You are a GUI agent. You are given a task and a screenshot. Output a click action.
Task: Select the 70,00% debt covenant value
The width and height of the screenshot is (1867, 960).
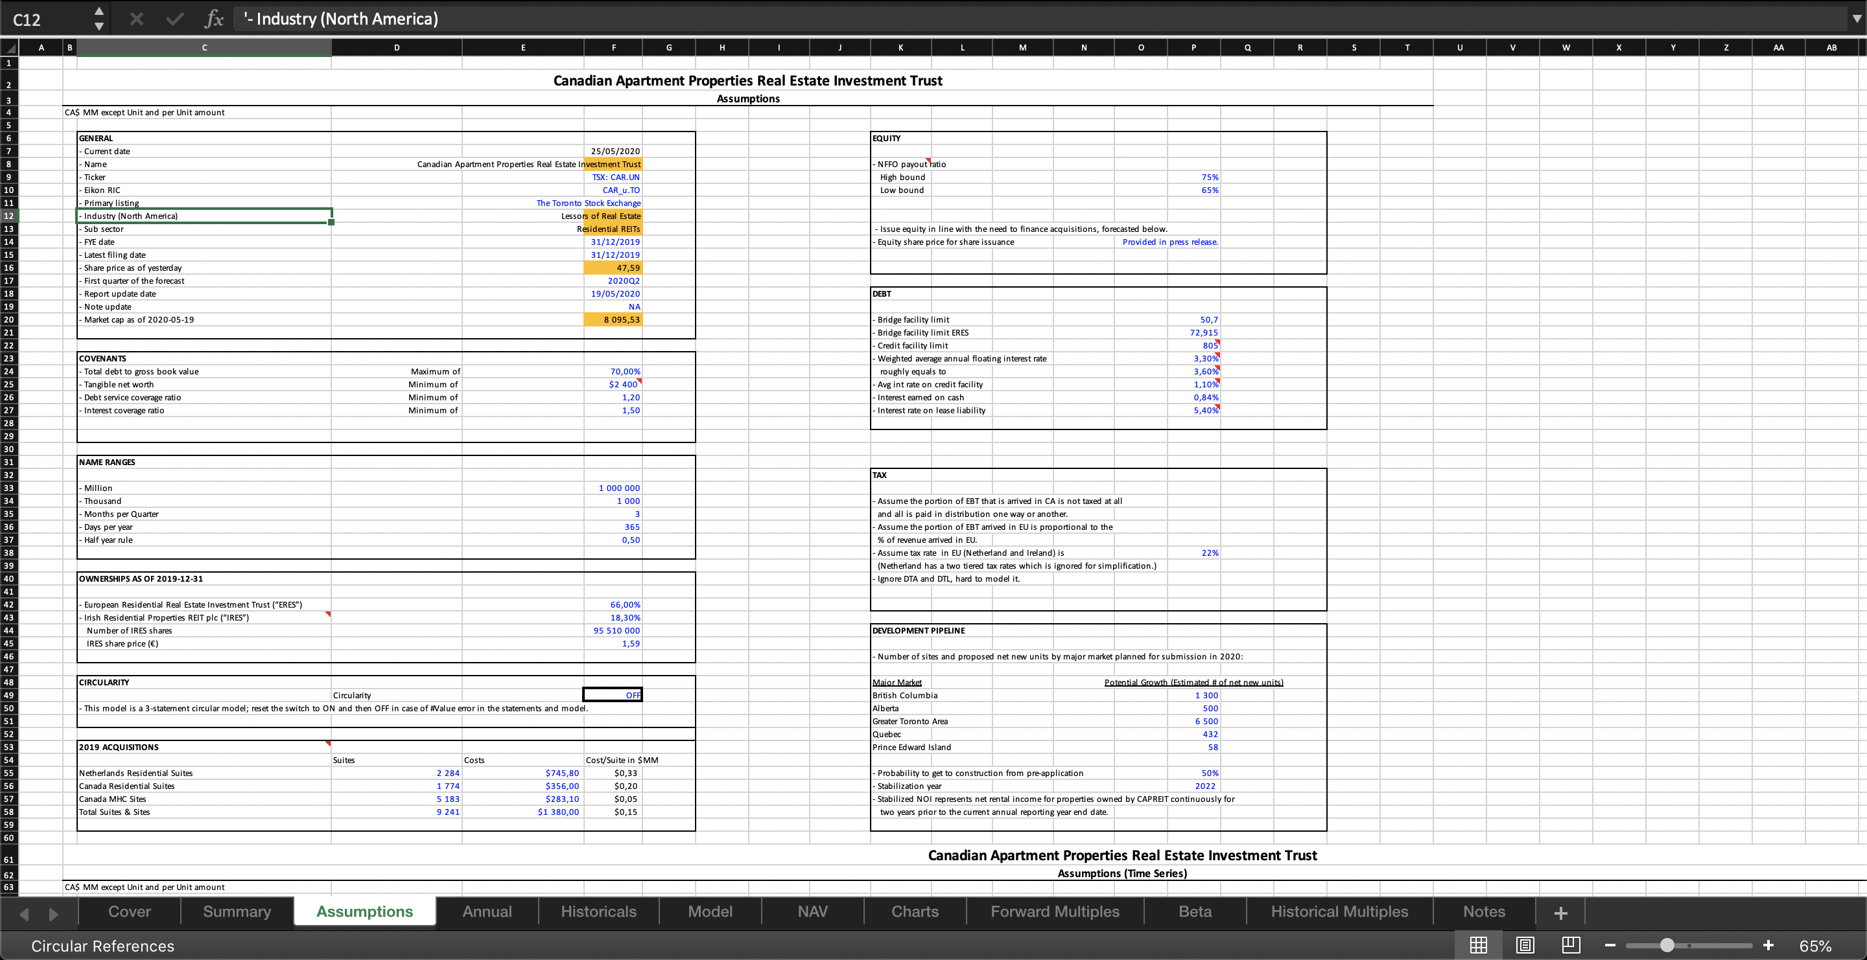(613, 371)
